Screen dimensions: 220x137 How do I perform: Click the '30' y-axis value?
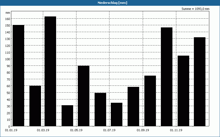9,106
